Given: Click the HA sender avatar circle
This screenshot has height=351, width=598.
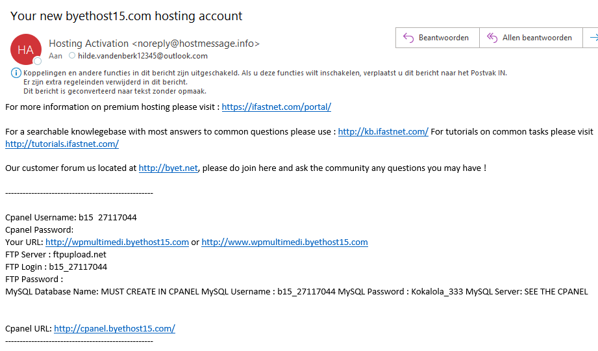Looking at the screenshot, I should pos(25,49).
